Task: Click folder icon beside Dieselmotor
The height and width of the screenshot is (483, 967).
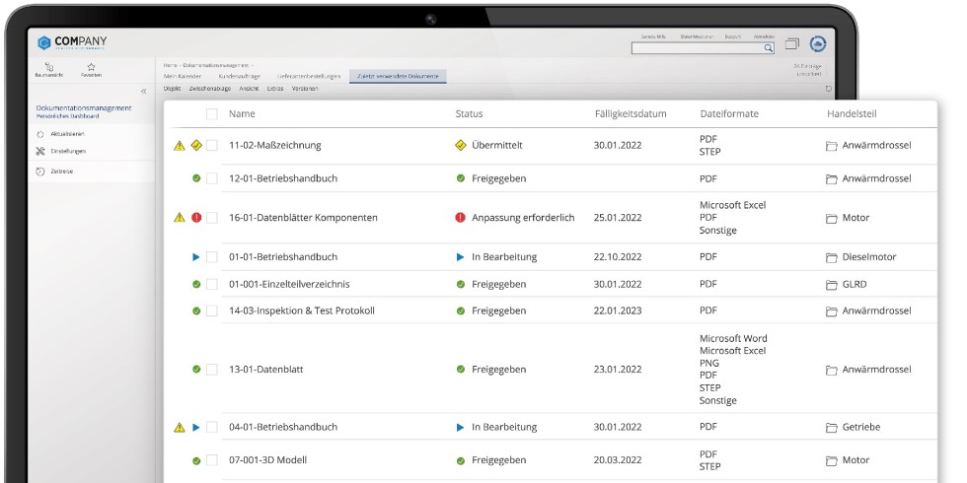Action: (x=831, y=257)
